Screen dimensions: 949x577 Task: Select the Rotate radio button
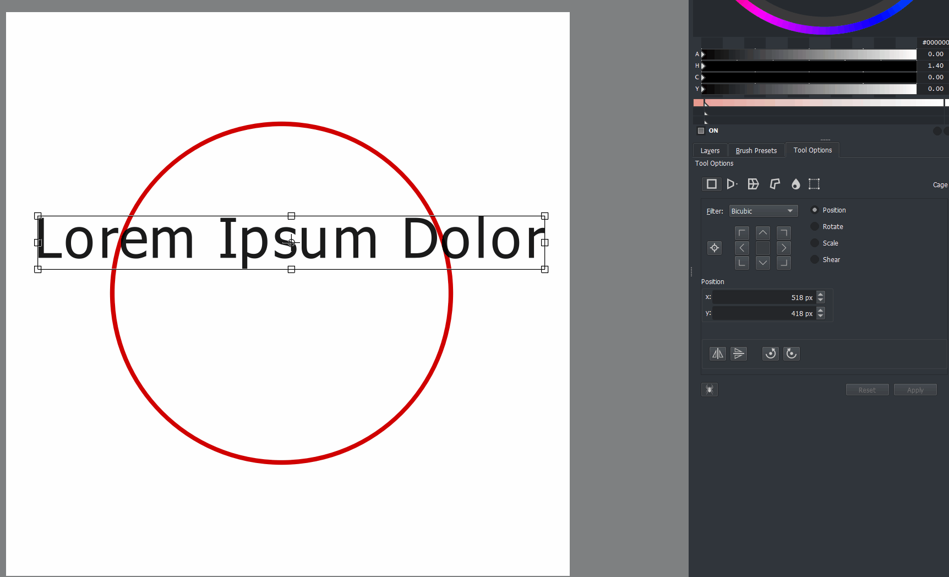click(x=815, y=226)
